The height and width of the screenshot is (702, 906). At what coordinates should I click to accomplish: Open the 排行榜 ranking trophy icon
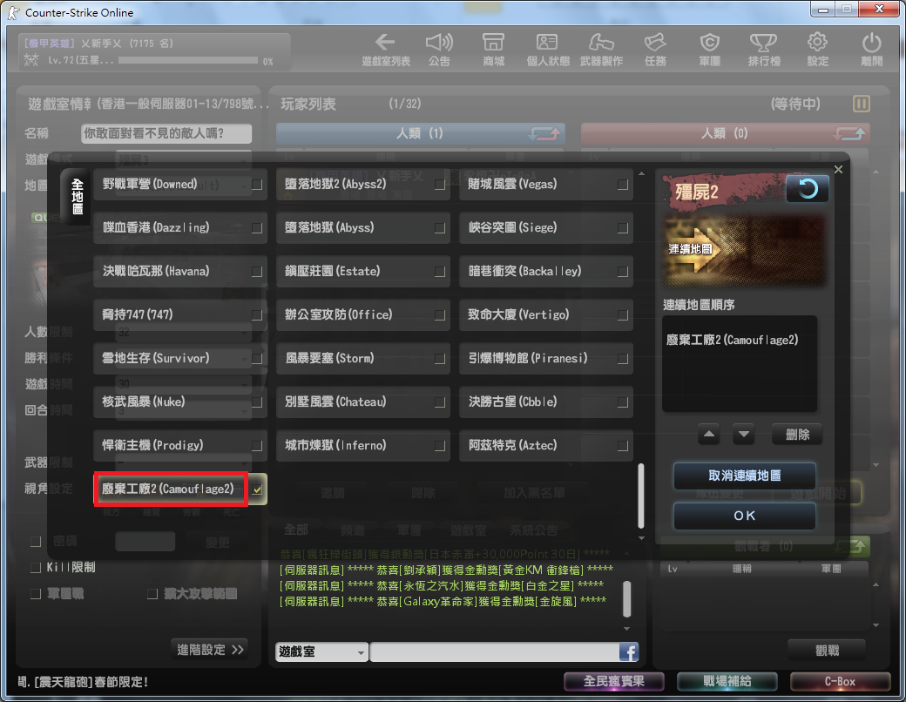[x=764, y=50]
